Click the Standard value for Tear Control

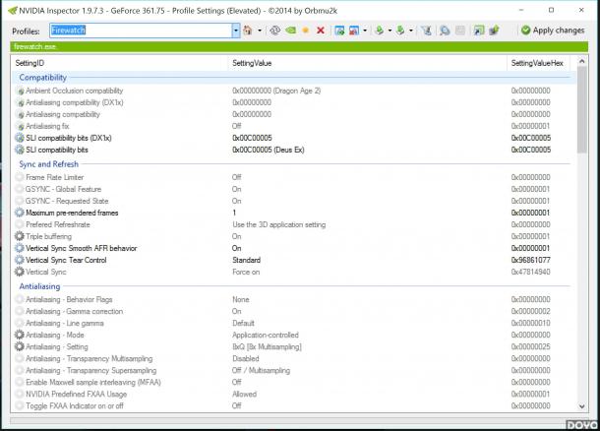(x=247, y=260)
